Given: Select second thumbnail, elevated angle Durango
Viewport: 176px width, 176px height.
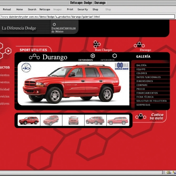Looking at the screenshot, I should point(51,120).
